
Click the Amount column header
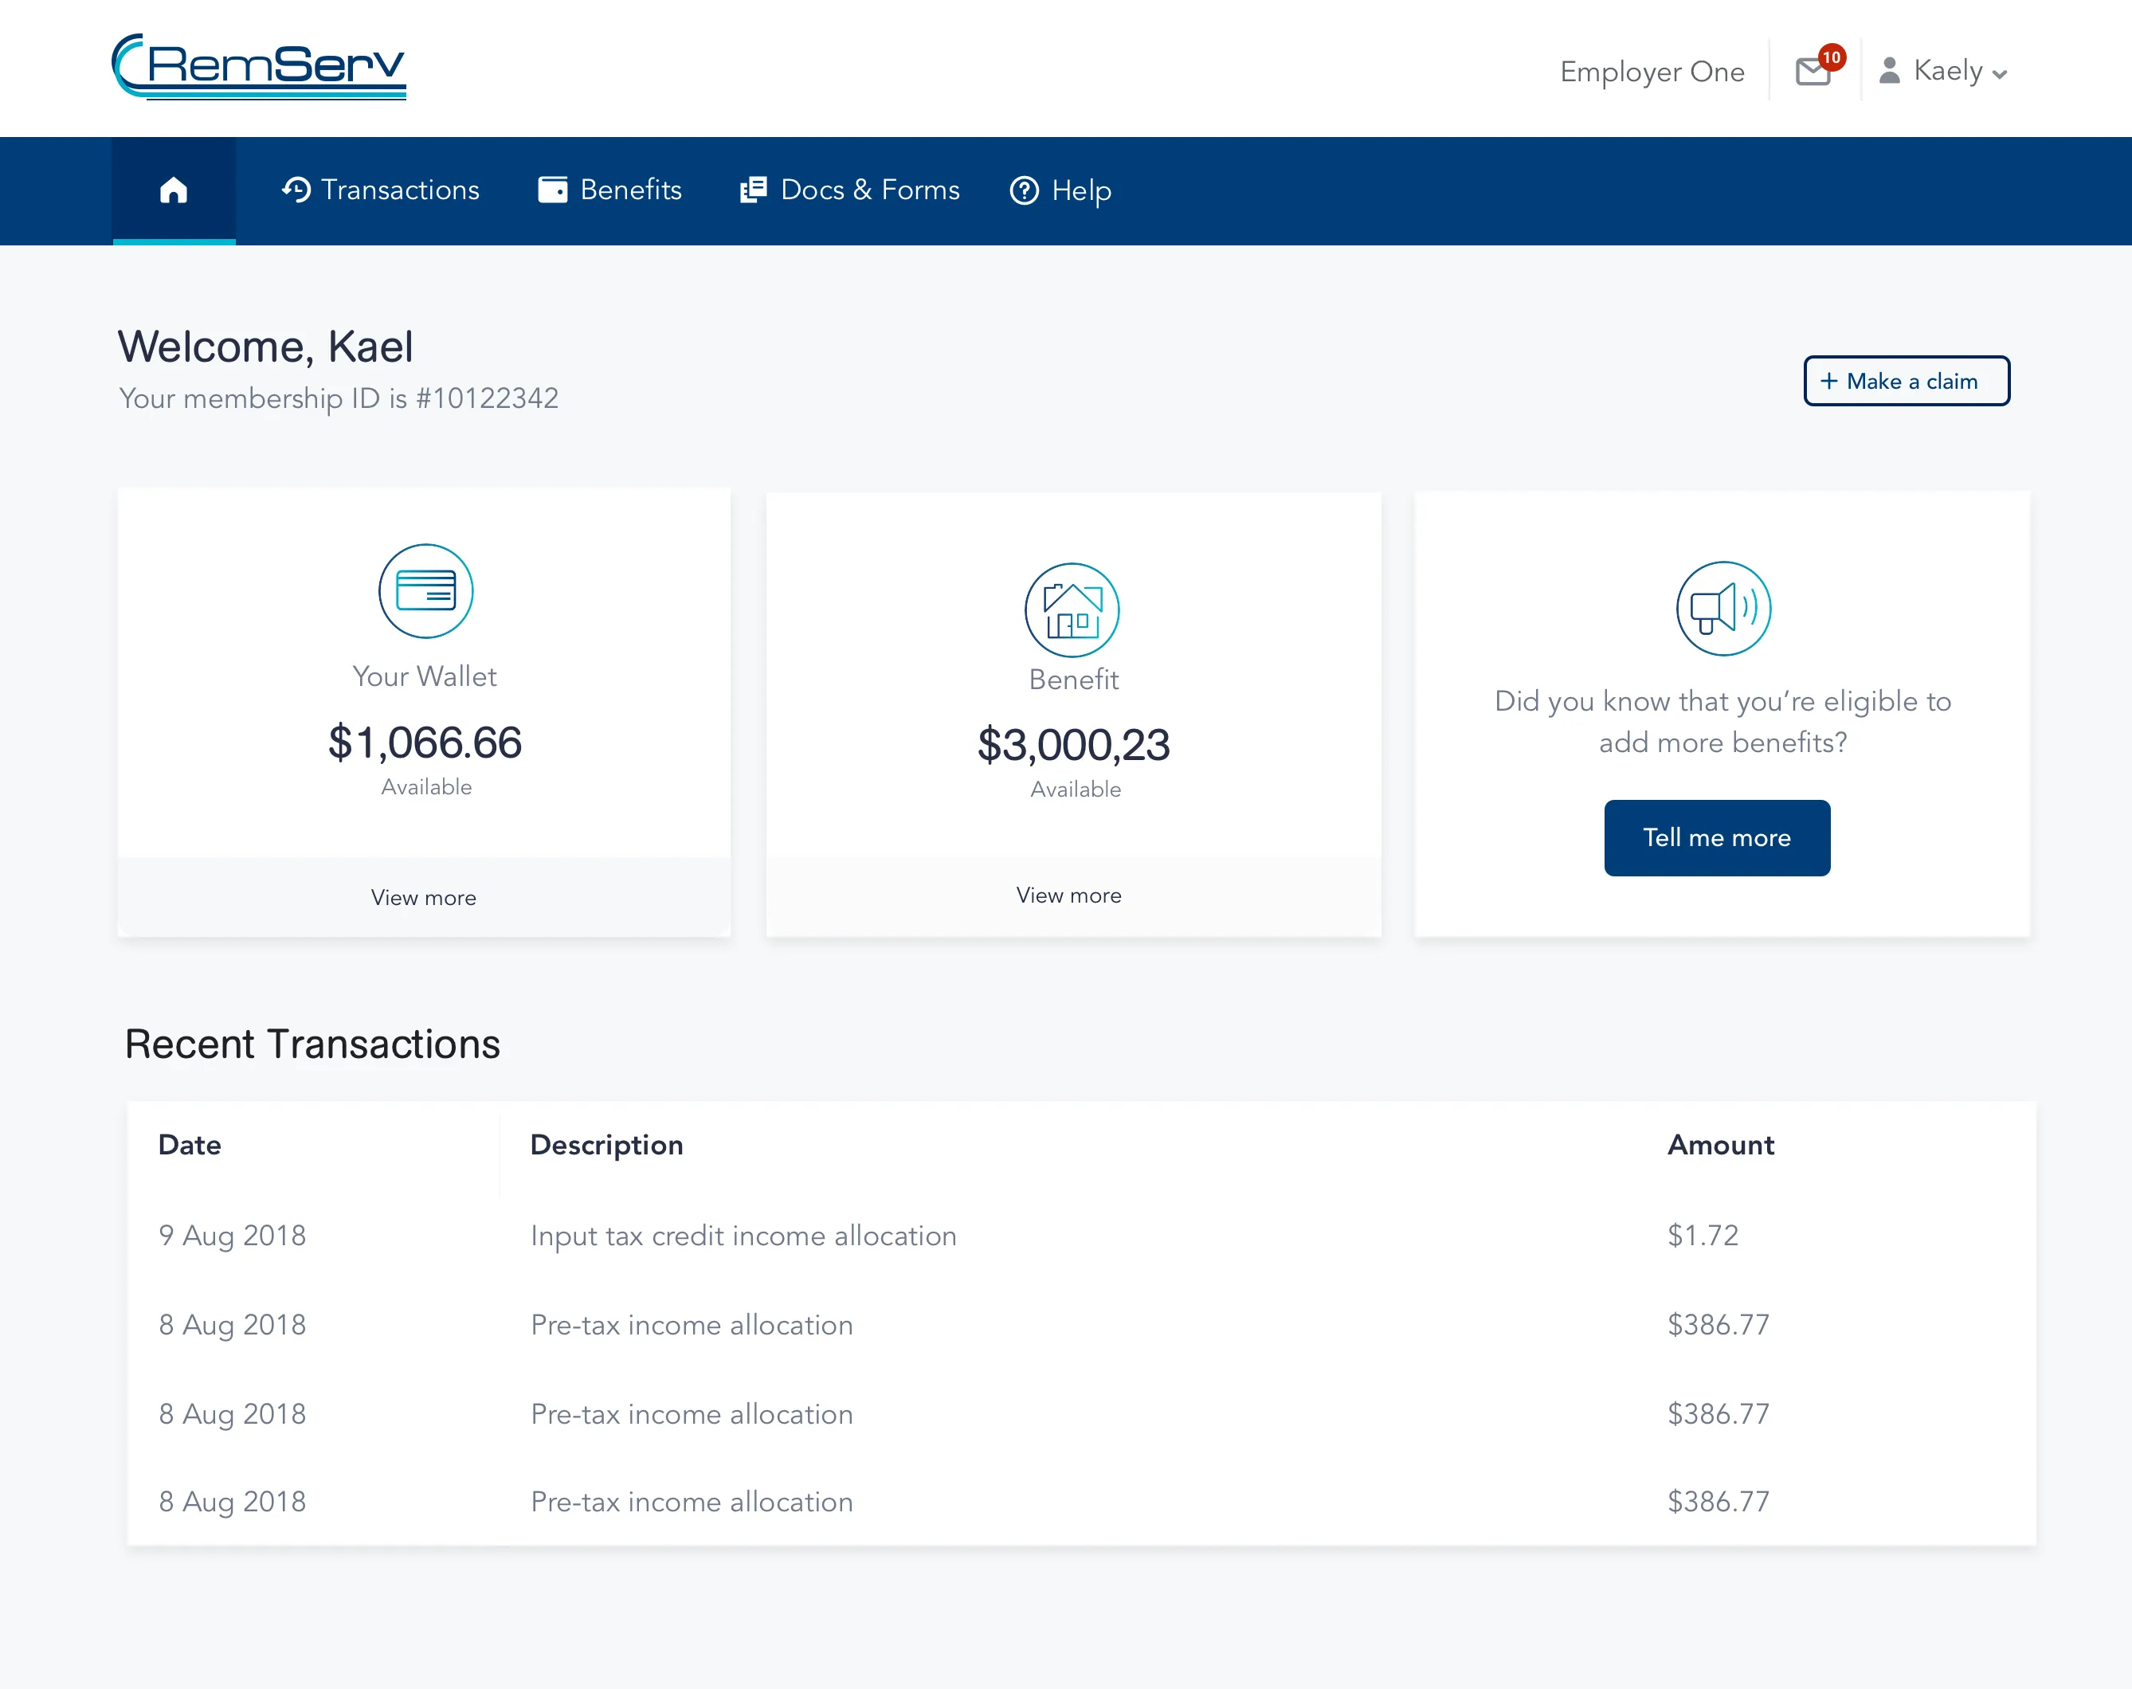[x=1721, y=1144]
